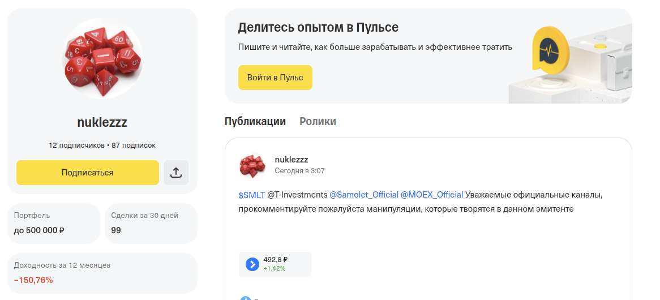Click the Сделки за 30 дней card
This screenshot has width=660, height=300.
tap(151, 224)
